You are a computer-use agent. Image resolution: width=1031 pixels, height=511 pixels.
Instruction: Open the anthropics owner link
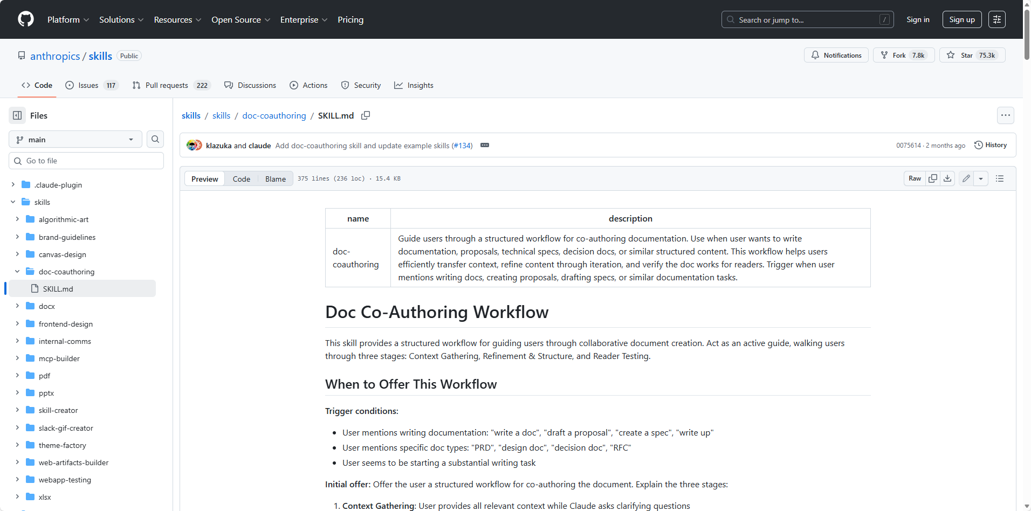click(55, 56)
